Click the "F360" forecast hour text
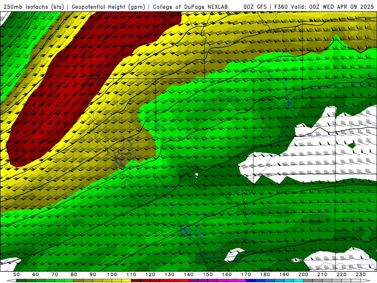This screenshot has width=377, height=283. [x=281, y=7]
